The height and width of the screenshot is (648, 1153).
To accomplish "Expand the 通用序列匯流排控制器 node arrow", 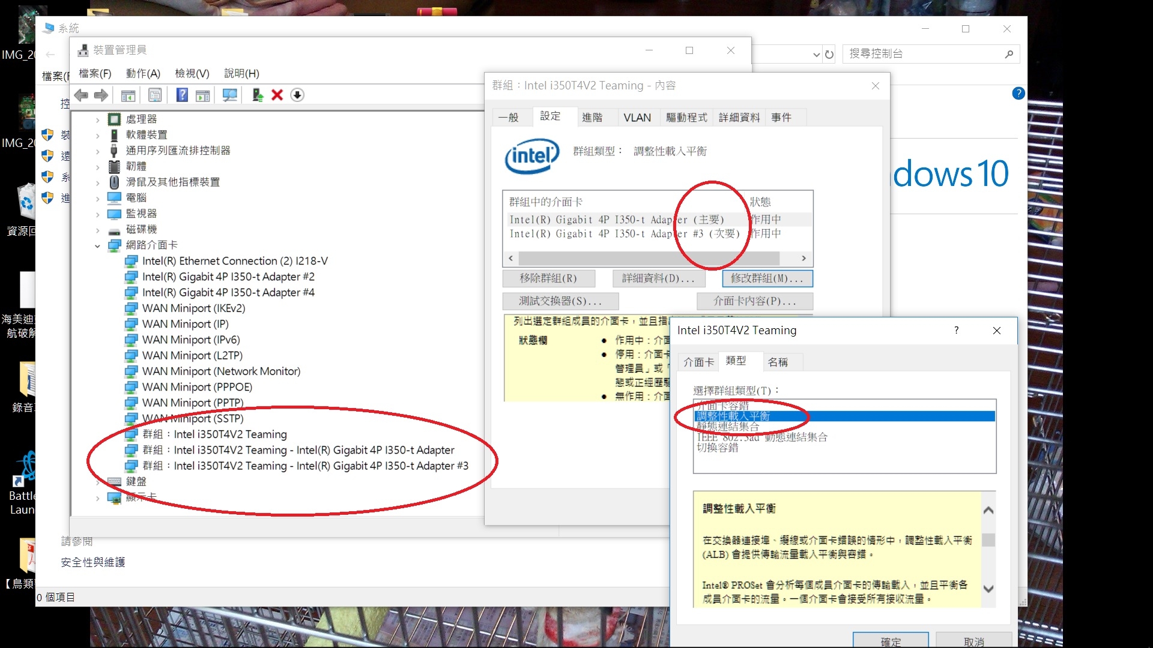I will (98, 151).
